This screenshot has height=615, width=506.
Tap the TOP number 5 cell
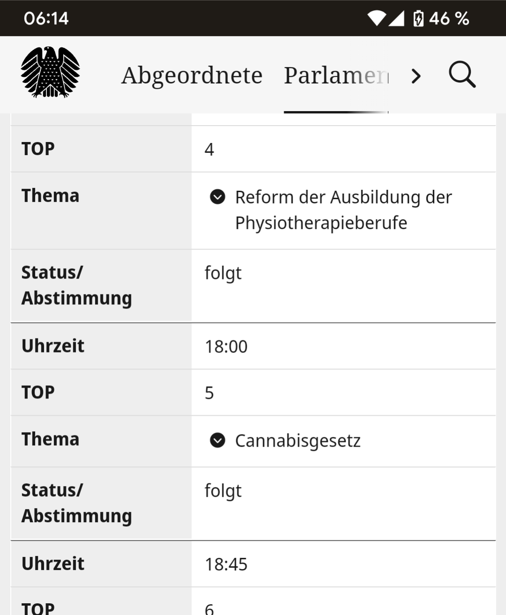coord(209,393)
